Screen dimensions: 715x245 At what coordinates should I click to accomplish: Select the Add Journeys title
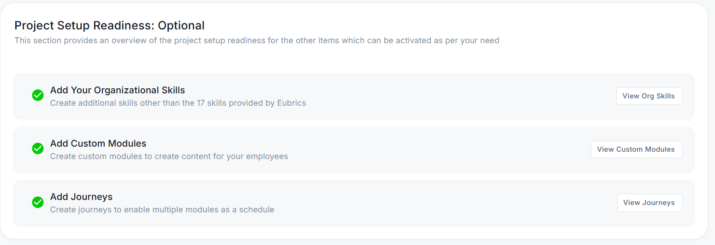(x=81, y=197)
